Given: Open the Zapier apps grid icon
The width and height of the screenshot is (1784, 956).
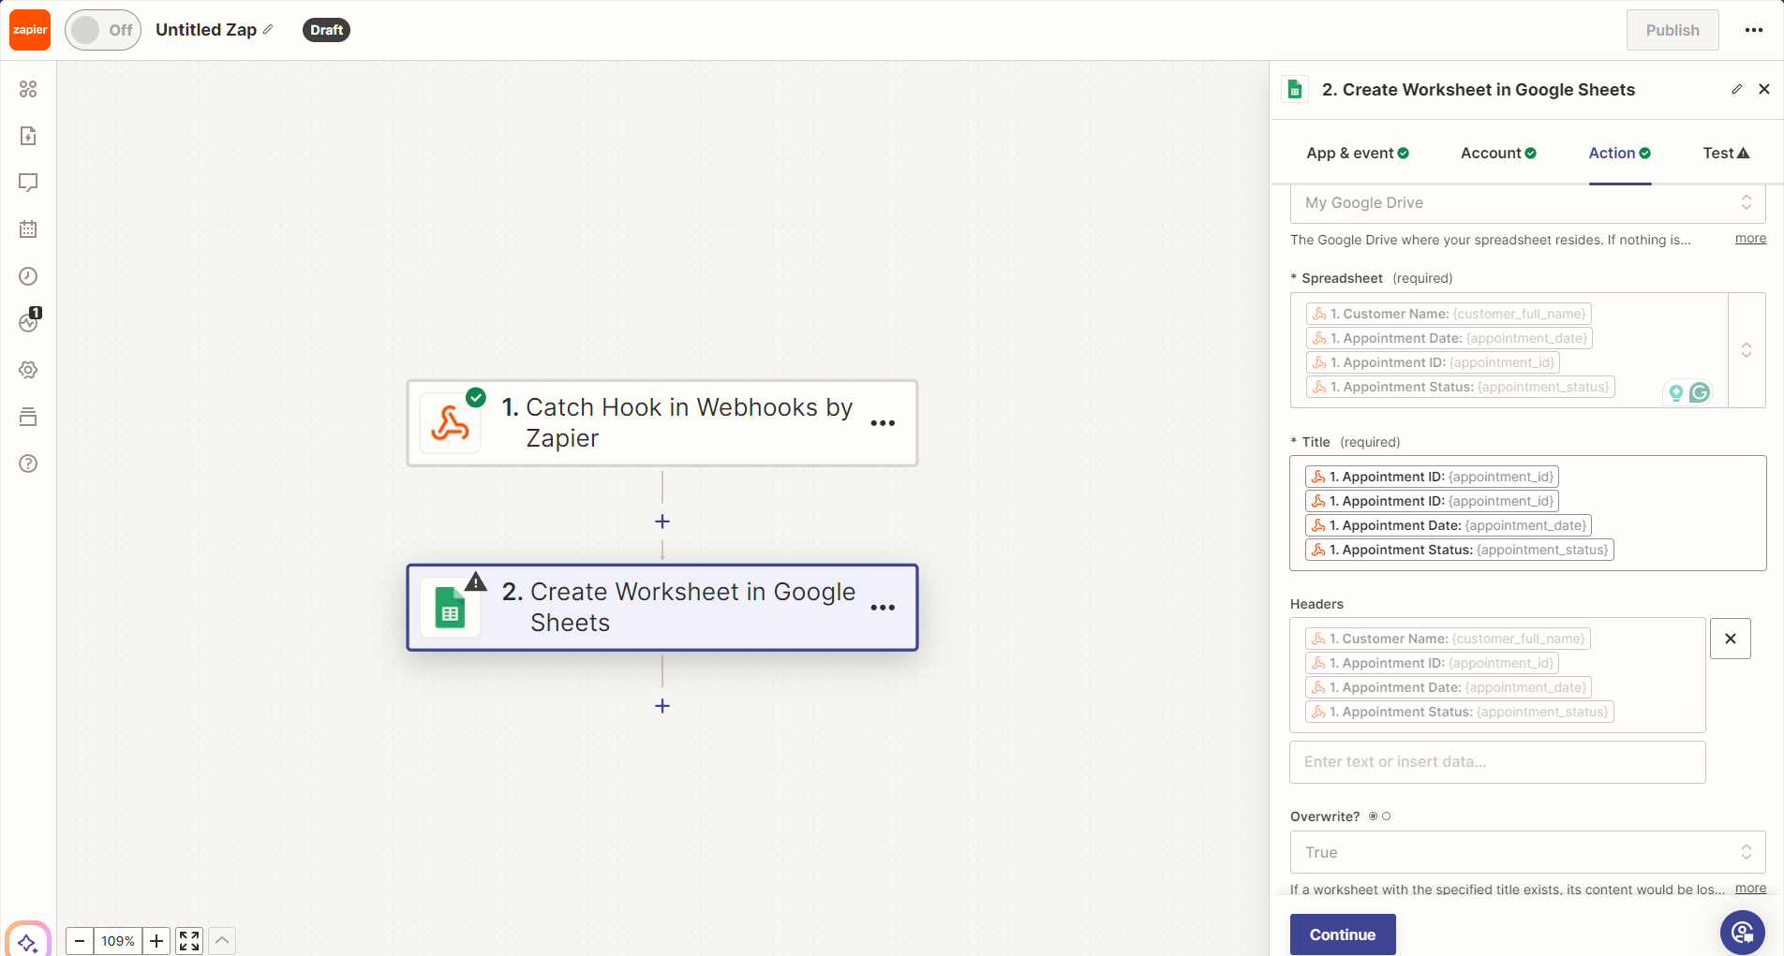Looking at the screenshot, I should pos(28,89).
